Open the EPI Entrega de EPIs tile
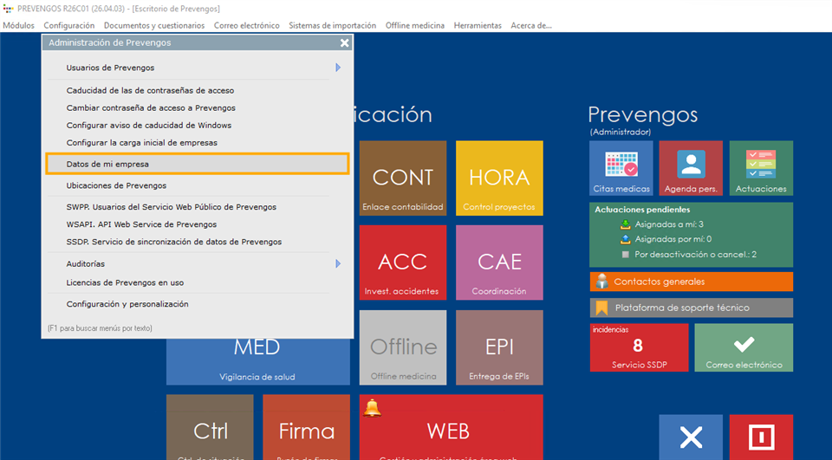Viewport: 832px width, 460px height. point(499,348)
